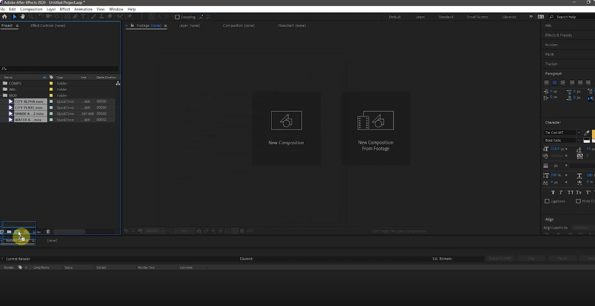The image size is (595, 306).
Task: Select the Eraser tool
Action: [x=109, y=17]
